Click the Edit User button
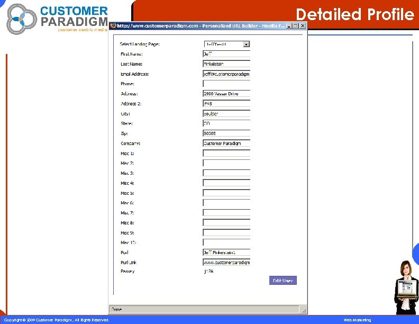This screenshot has width=419, height=324. [x=283, y=281]
